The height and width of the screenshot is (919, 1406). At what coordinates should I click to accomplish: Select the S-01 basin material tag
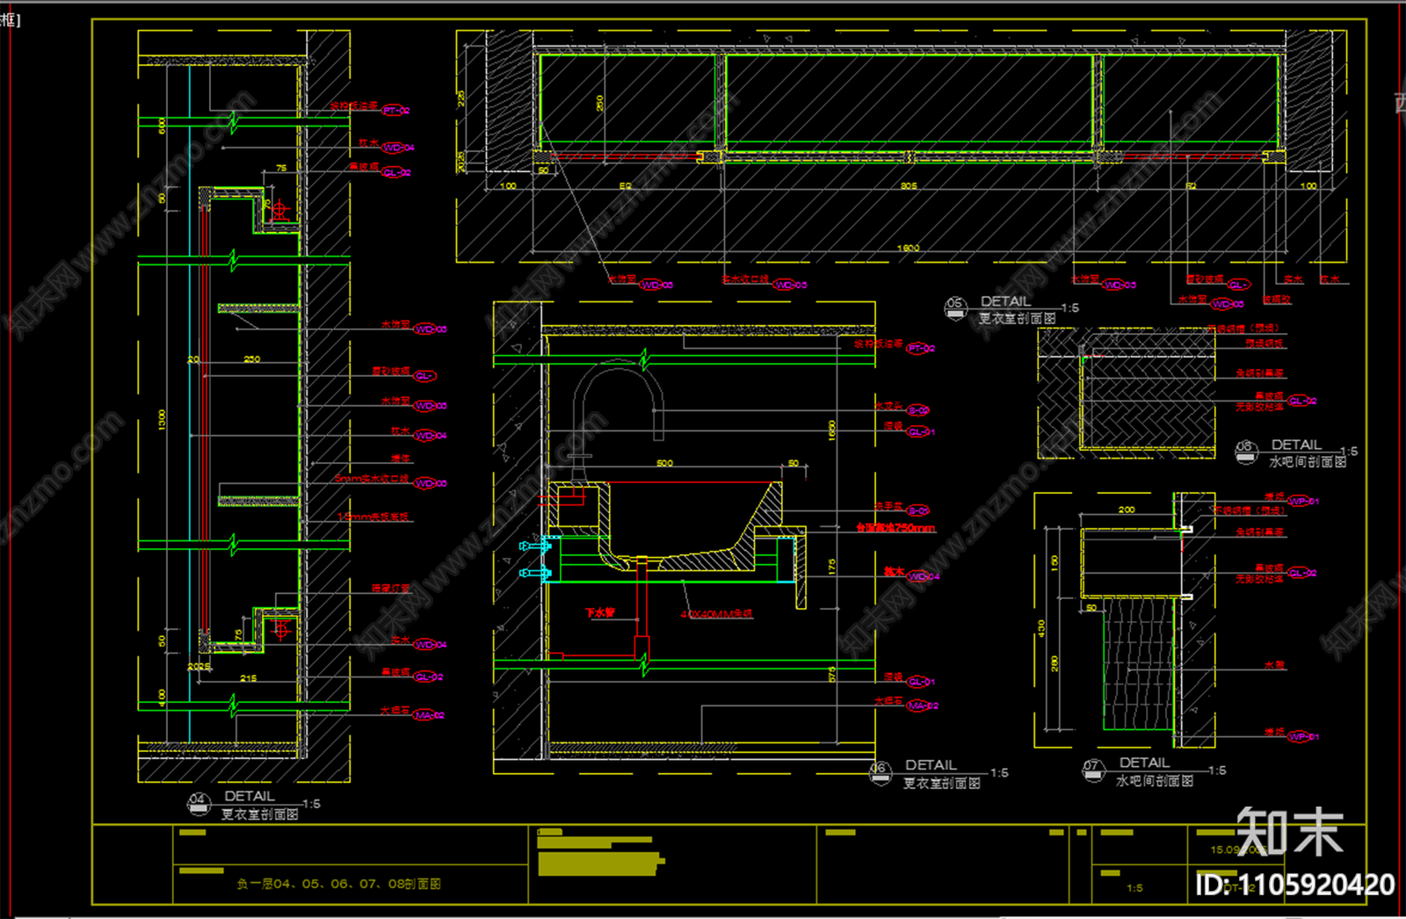[x=917, y=510]
